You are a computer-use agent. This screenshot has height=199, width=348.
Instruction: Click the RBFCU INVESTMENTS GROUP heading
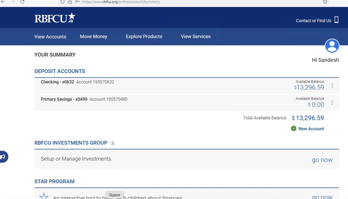point(71,143)
